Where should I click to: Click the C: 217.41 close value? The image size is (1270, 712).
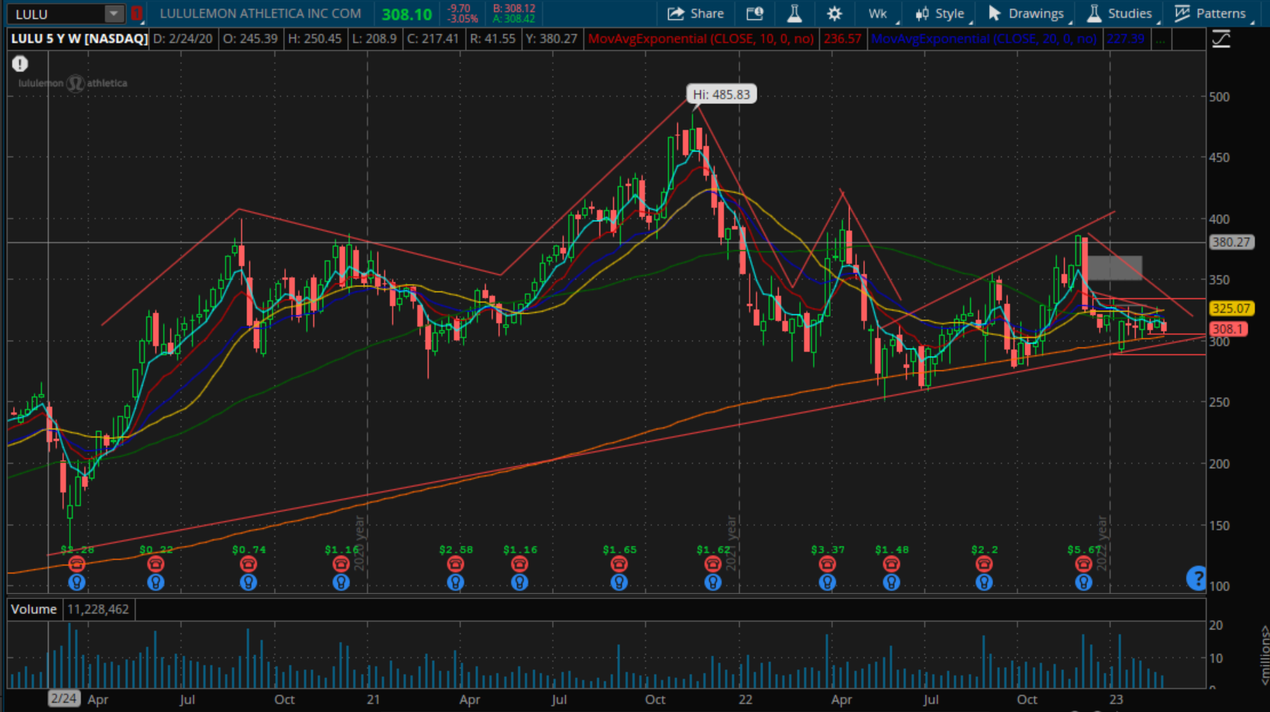[433, 39]
